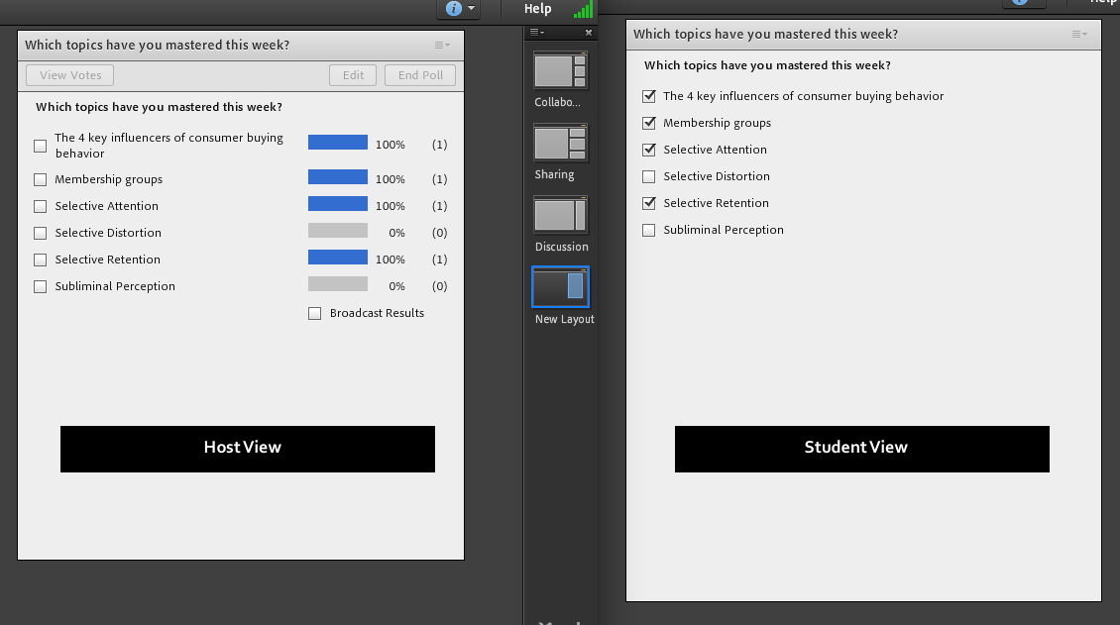Click the blue Selective Attention result bar
This screenshot has height=625, width=1120.
(337, 206)
